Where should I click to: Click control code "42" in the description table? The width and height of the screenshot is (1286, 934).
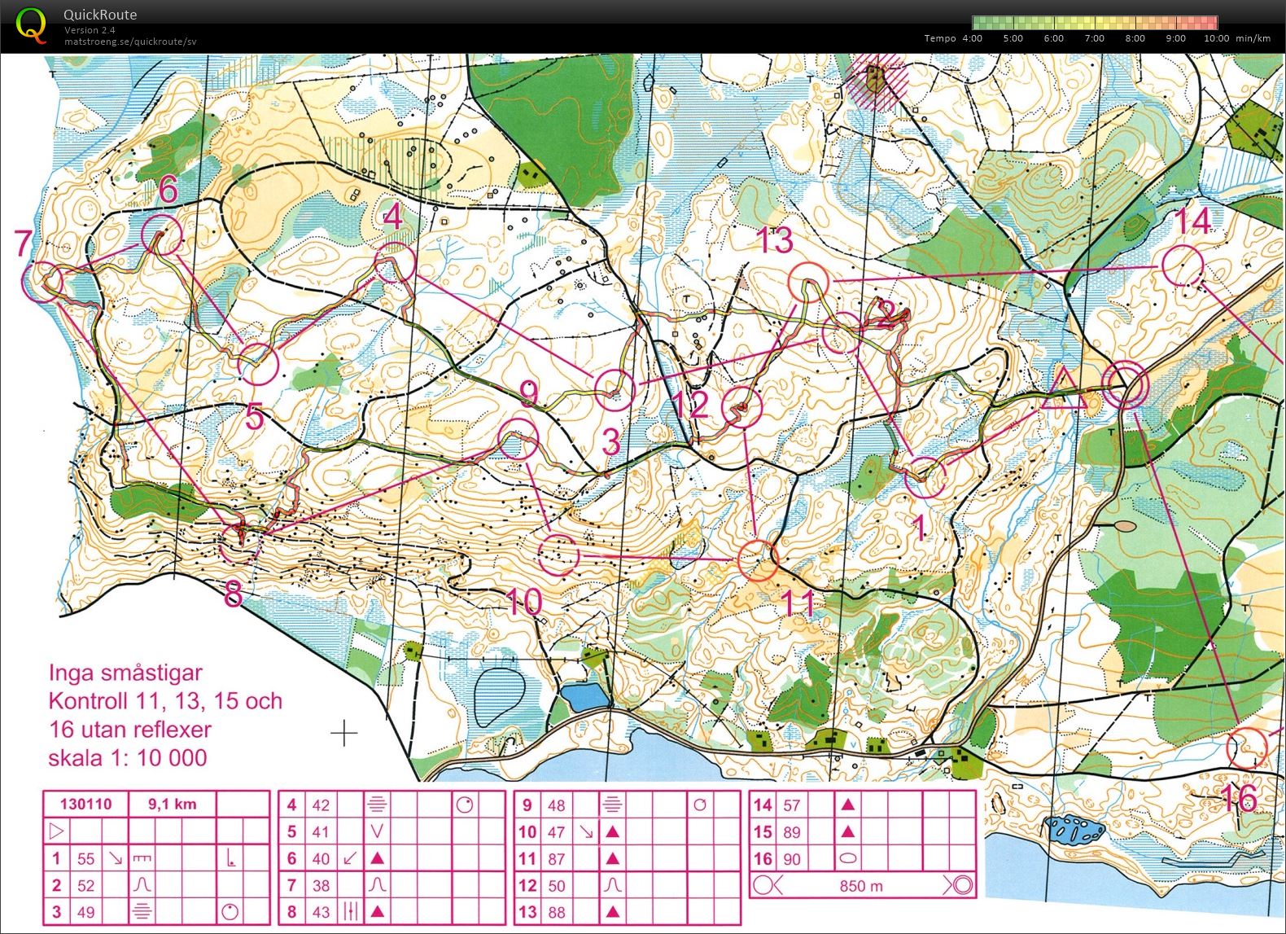[321, 805]
